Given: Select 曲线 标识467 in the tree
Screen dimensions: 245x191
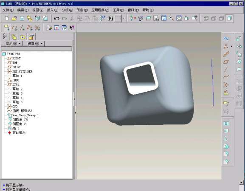Looking at the screenshot, I should [23, 111].
